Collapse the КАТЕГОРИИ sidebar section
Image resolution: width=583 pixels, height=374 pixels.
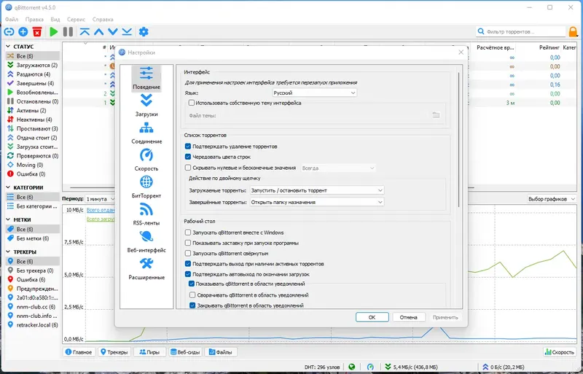[8, 187]
